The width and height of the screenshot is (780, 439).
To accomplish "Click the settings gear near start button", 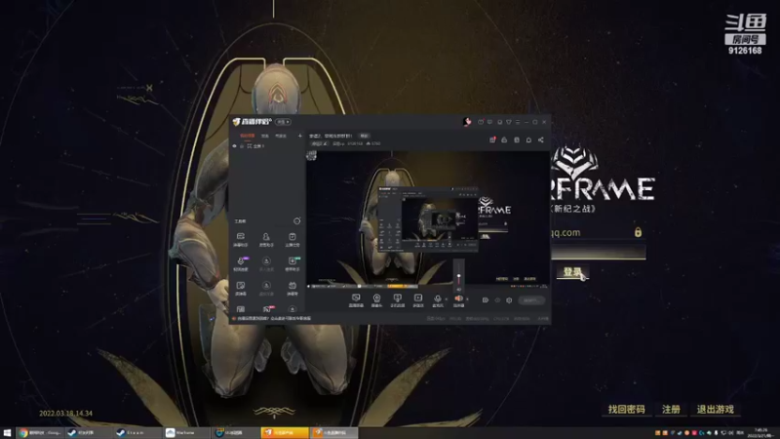I will pos(509,300).
